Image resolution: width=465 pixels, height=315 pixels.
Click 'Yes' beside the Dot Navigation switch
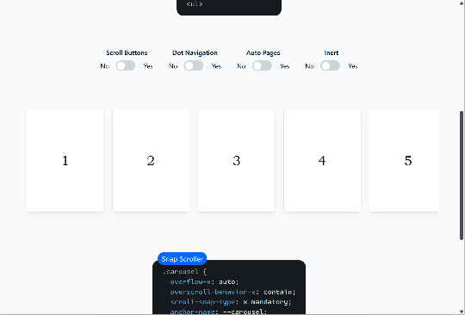[216, 66]
